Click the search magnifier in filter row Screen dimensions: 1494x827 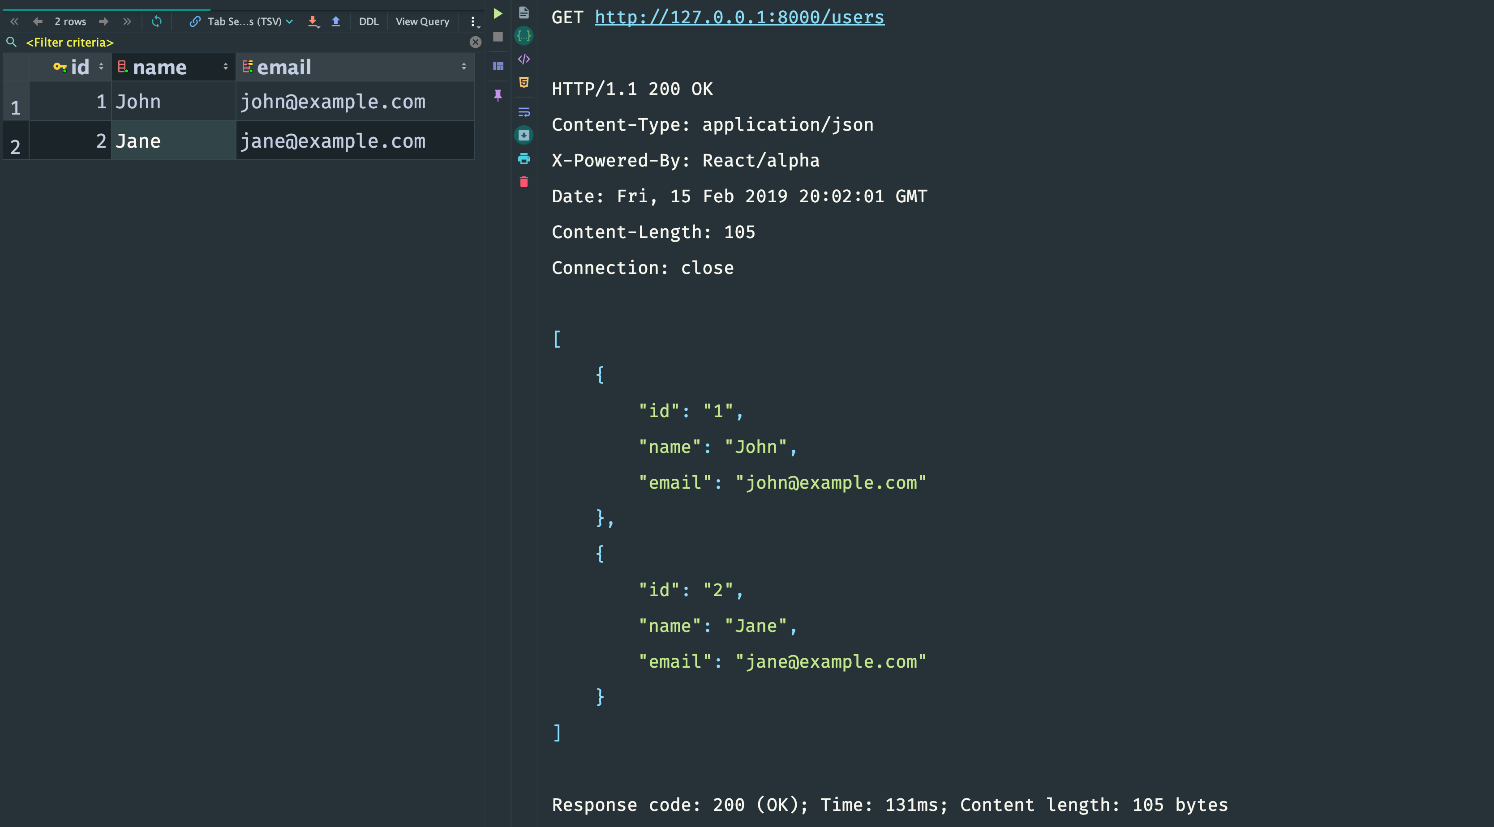(11, 42)
